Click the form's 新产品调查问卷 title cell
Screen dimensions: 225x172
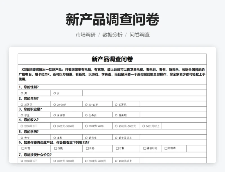click(112, 59)
